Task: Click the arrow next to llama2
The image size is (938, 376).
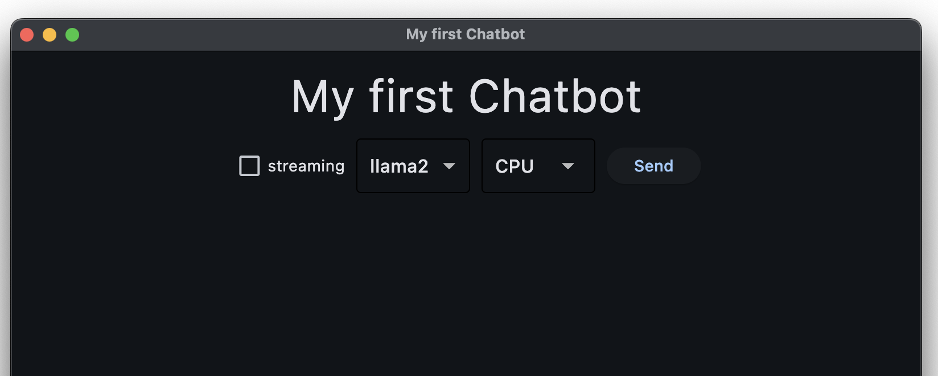Action: click(449, 166)
